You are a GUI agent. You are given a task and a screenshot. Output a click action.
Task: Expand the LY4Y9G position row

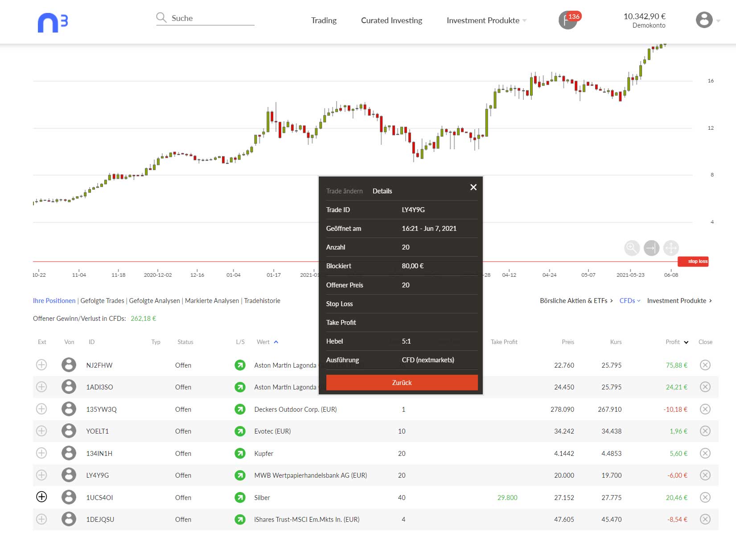click(x=41, y=475)
